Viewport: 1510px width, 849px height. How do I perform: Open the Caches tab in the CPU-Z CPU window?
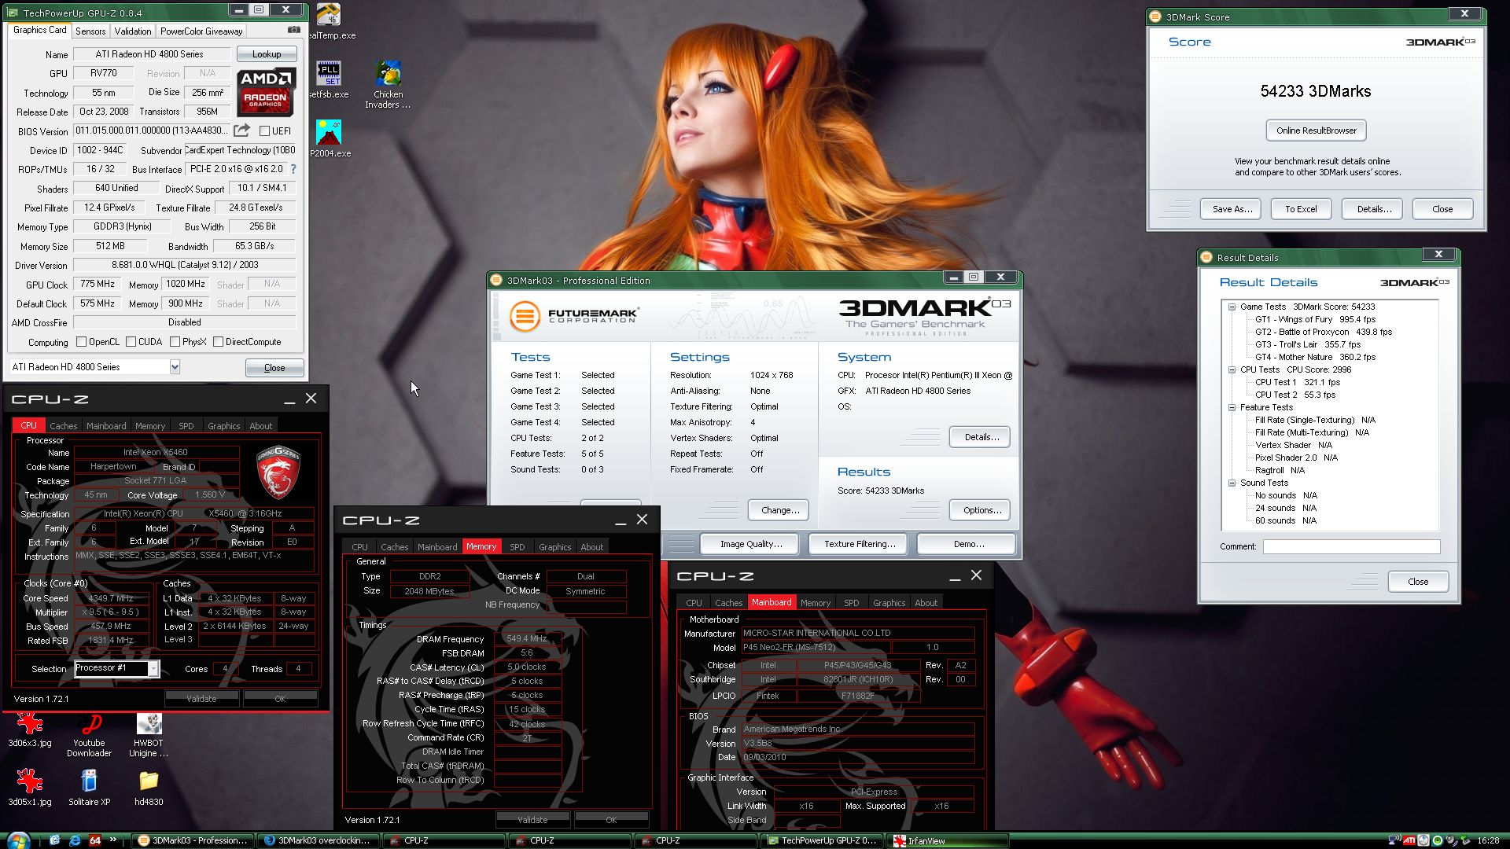point(64,426)
